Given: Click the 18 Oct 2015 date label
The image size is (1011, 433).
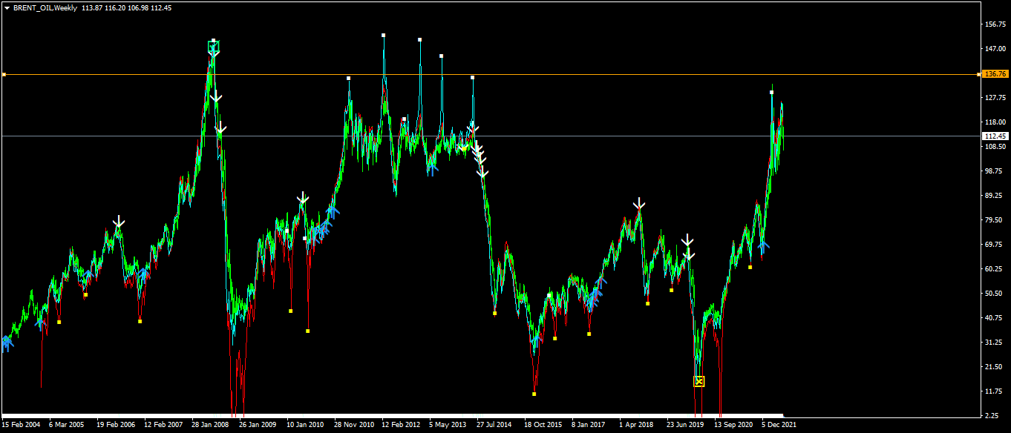Looking at the screenshot, I should coord(543,425).
